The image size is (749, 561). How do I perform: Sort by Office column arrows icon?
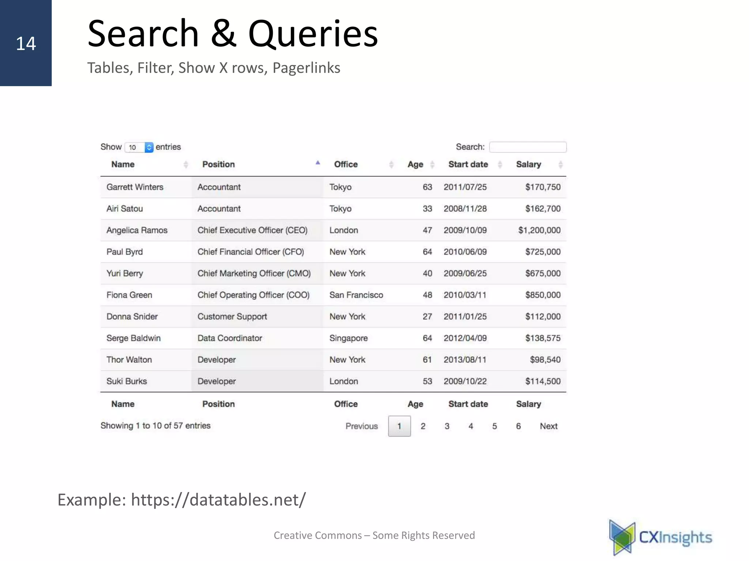pos(391,165)
